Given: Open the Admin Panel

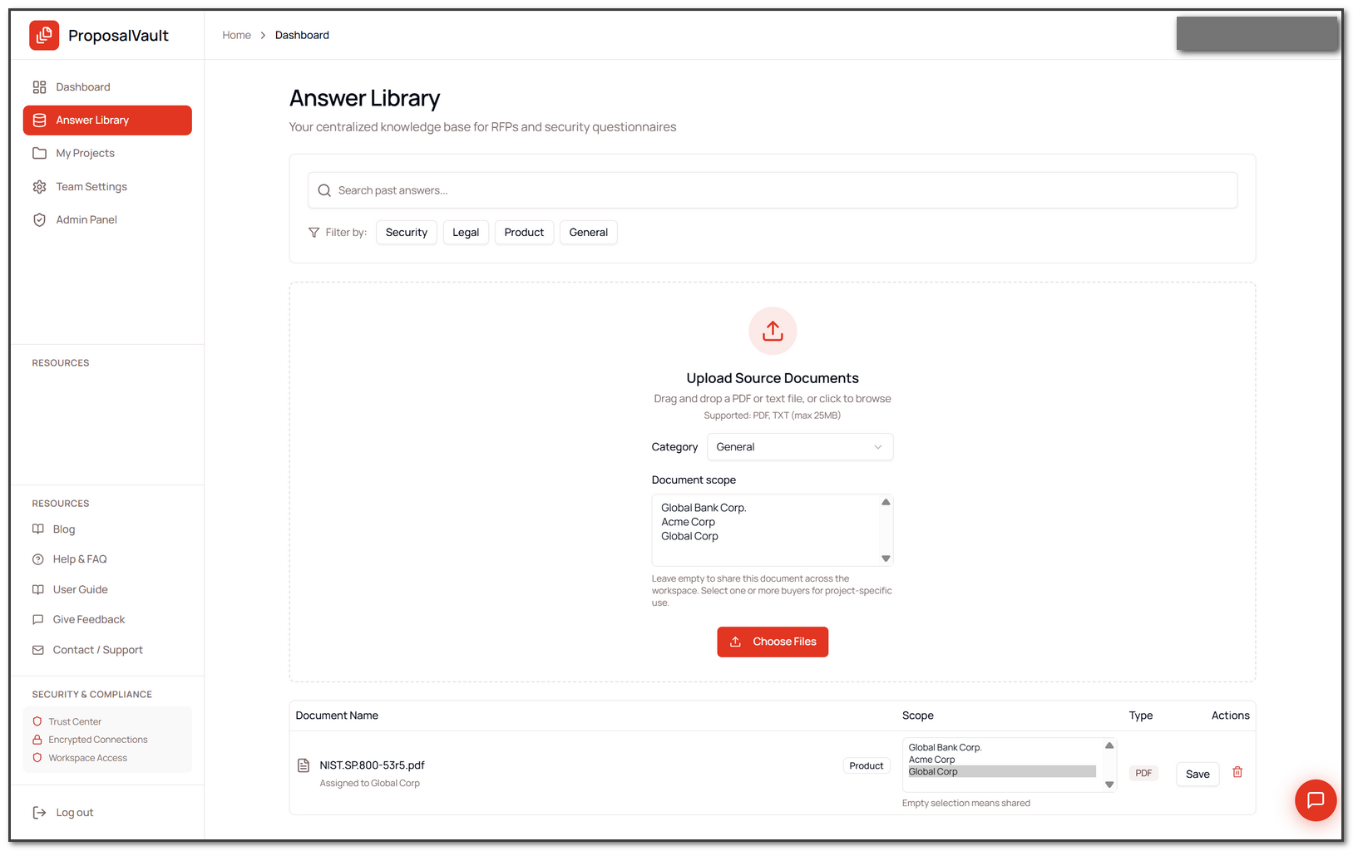Looking at the screenshot, I should point(107,220).
